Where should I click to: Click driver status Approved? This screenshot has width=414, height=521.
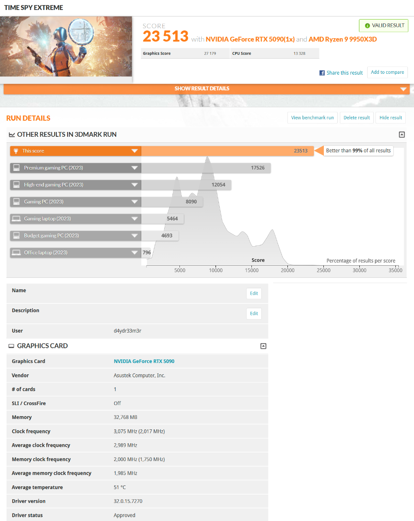pos(124,515)
